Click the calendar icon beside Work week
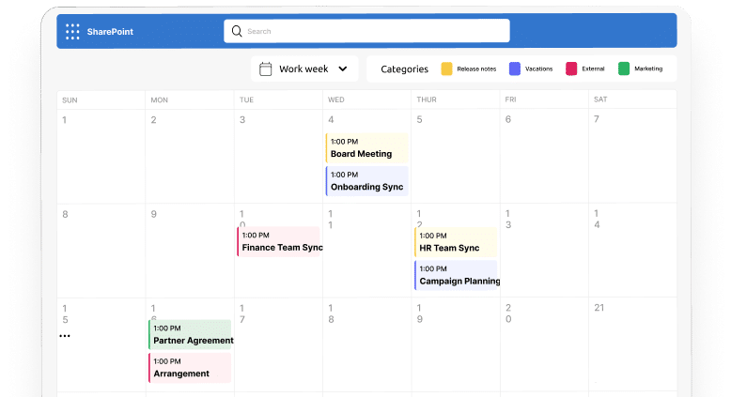The height and width of the screenshot is (397, 731). pos(265,69)
